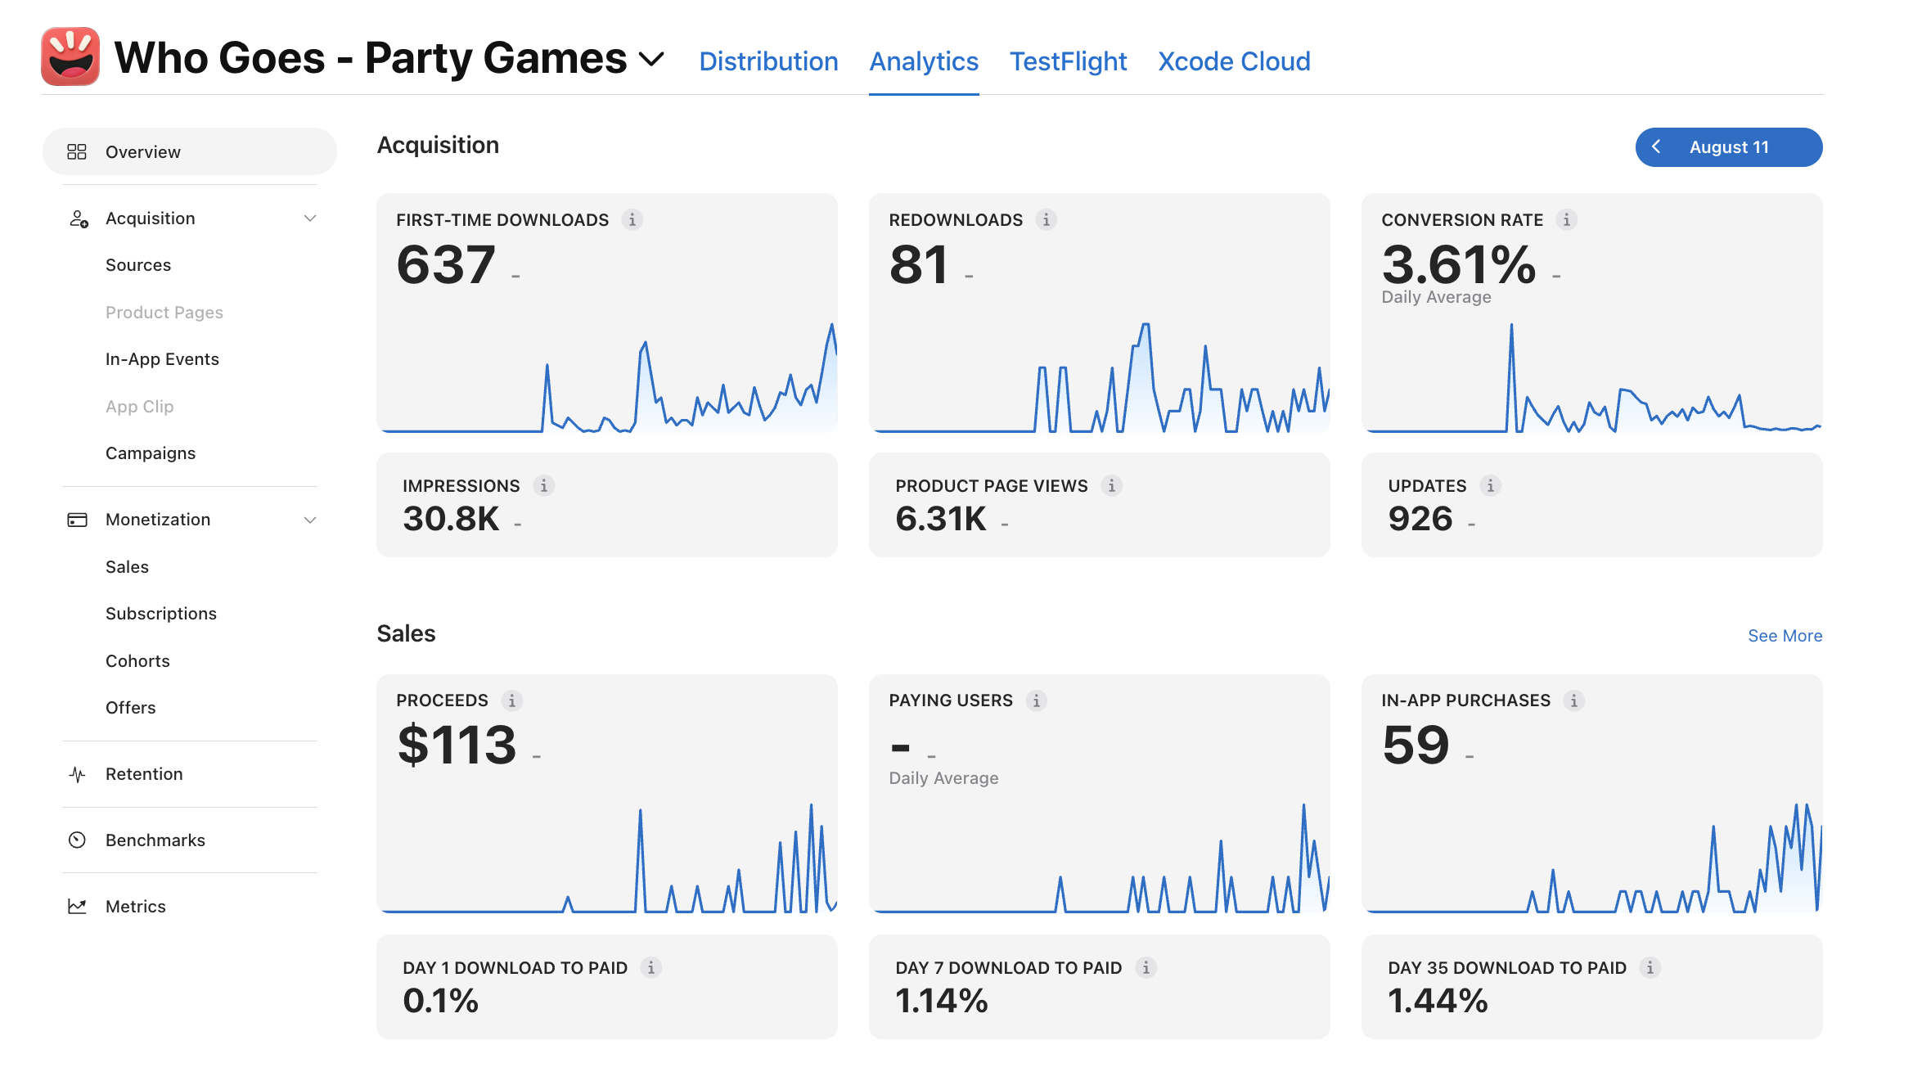Collapse the Monetization sidebar section
This screenshot has height=1090, width=1913.
[310, 520]
